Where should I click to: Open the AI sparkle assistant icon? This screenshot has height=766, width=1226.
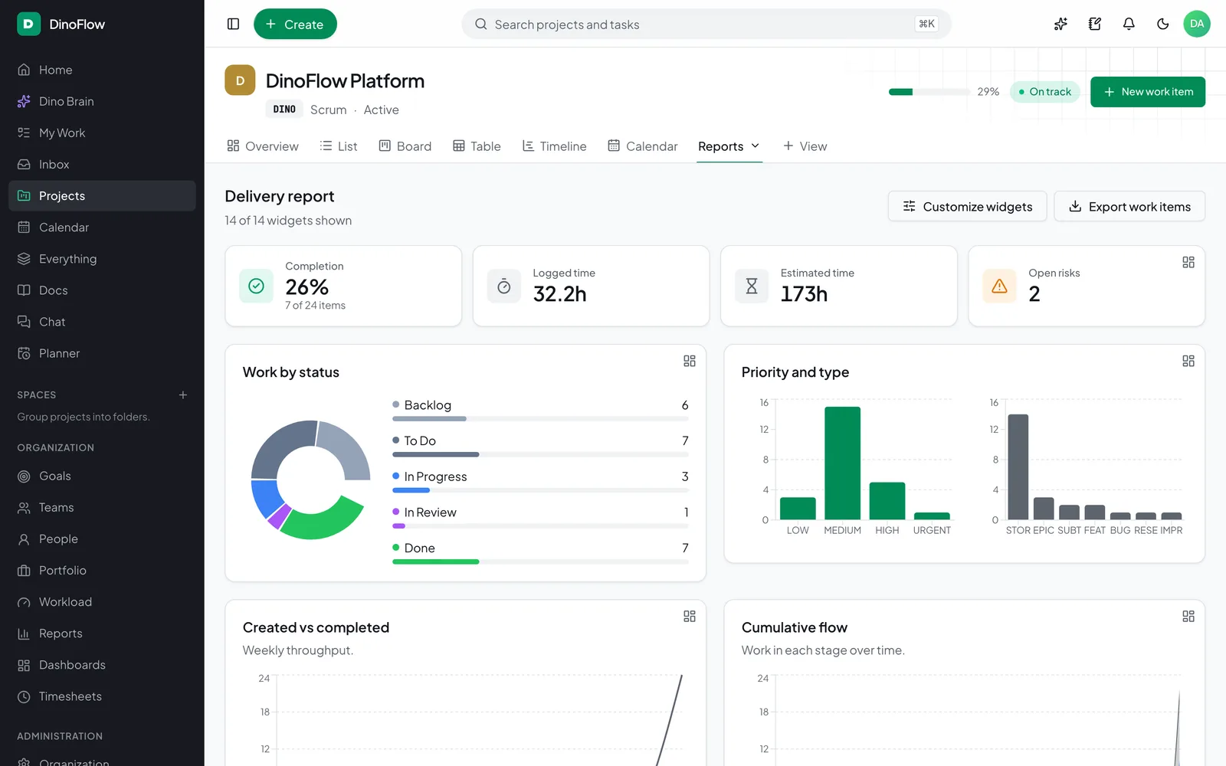pos(1060,24)
